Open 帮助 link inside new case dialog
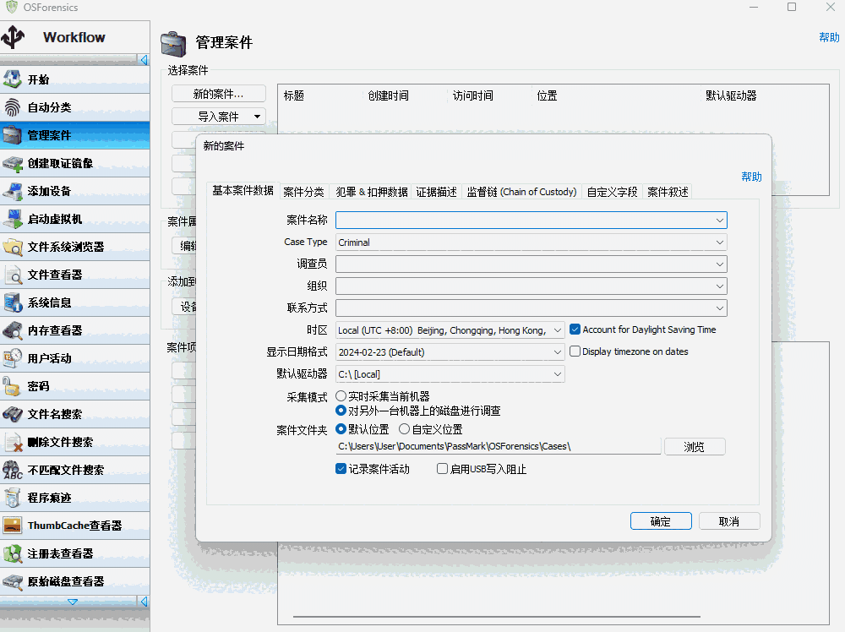Image resolution: width=845 pixels, height=632 pixels. point(751,177)
